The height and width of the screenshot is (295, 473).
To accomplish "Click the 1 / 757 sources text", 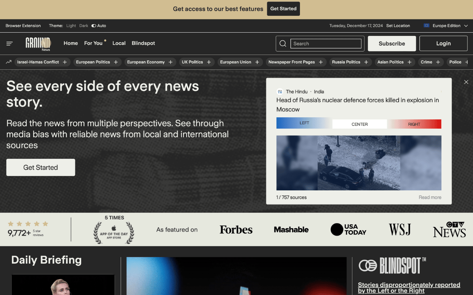I will tap(291, 197).
